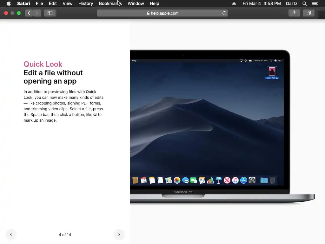Click the Keynote icon in pictured Dock
Screen dimensions: 325x244
tap(218, 180)
